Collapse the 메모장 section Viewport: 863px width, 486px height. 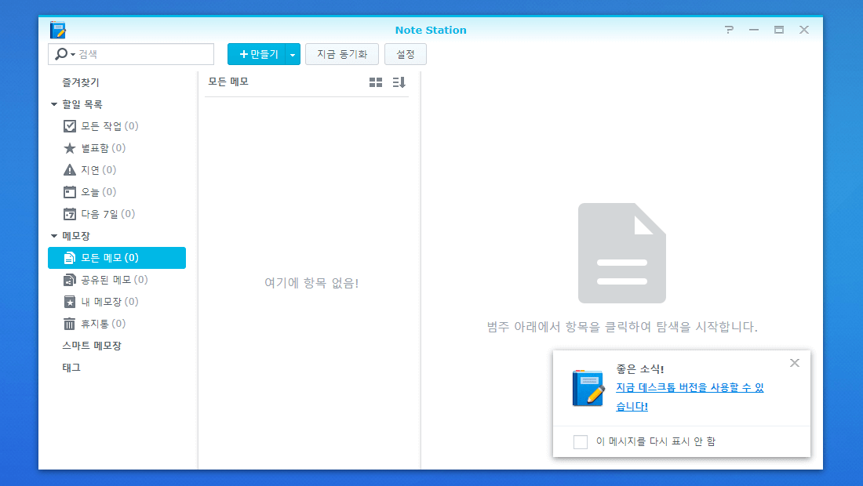pos(54,236)
